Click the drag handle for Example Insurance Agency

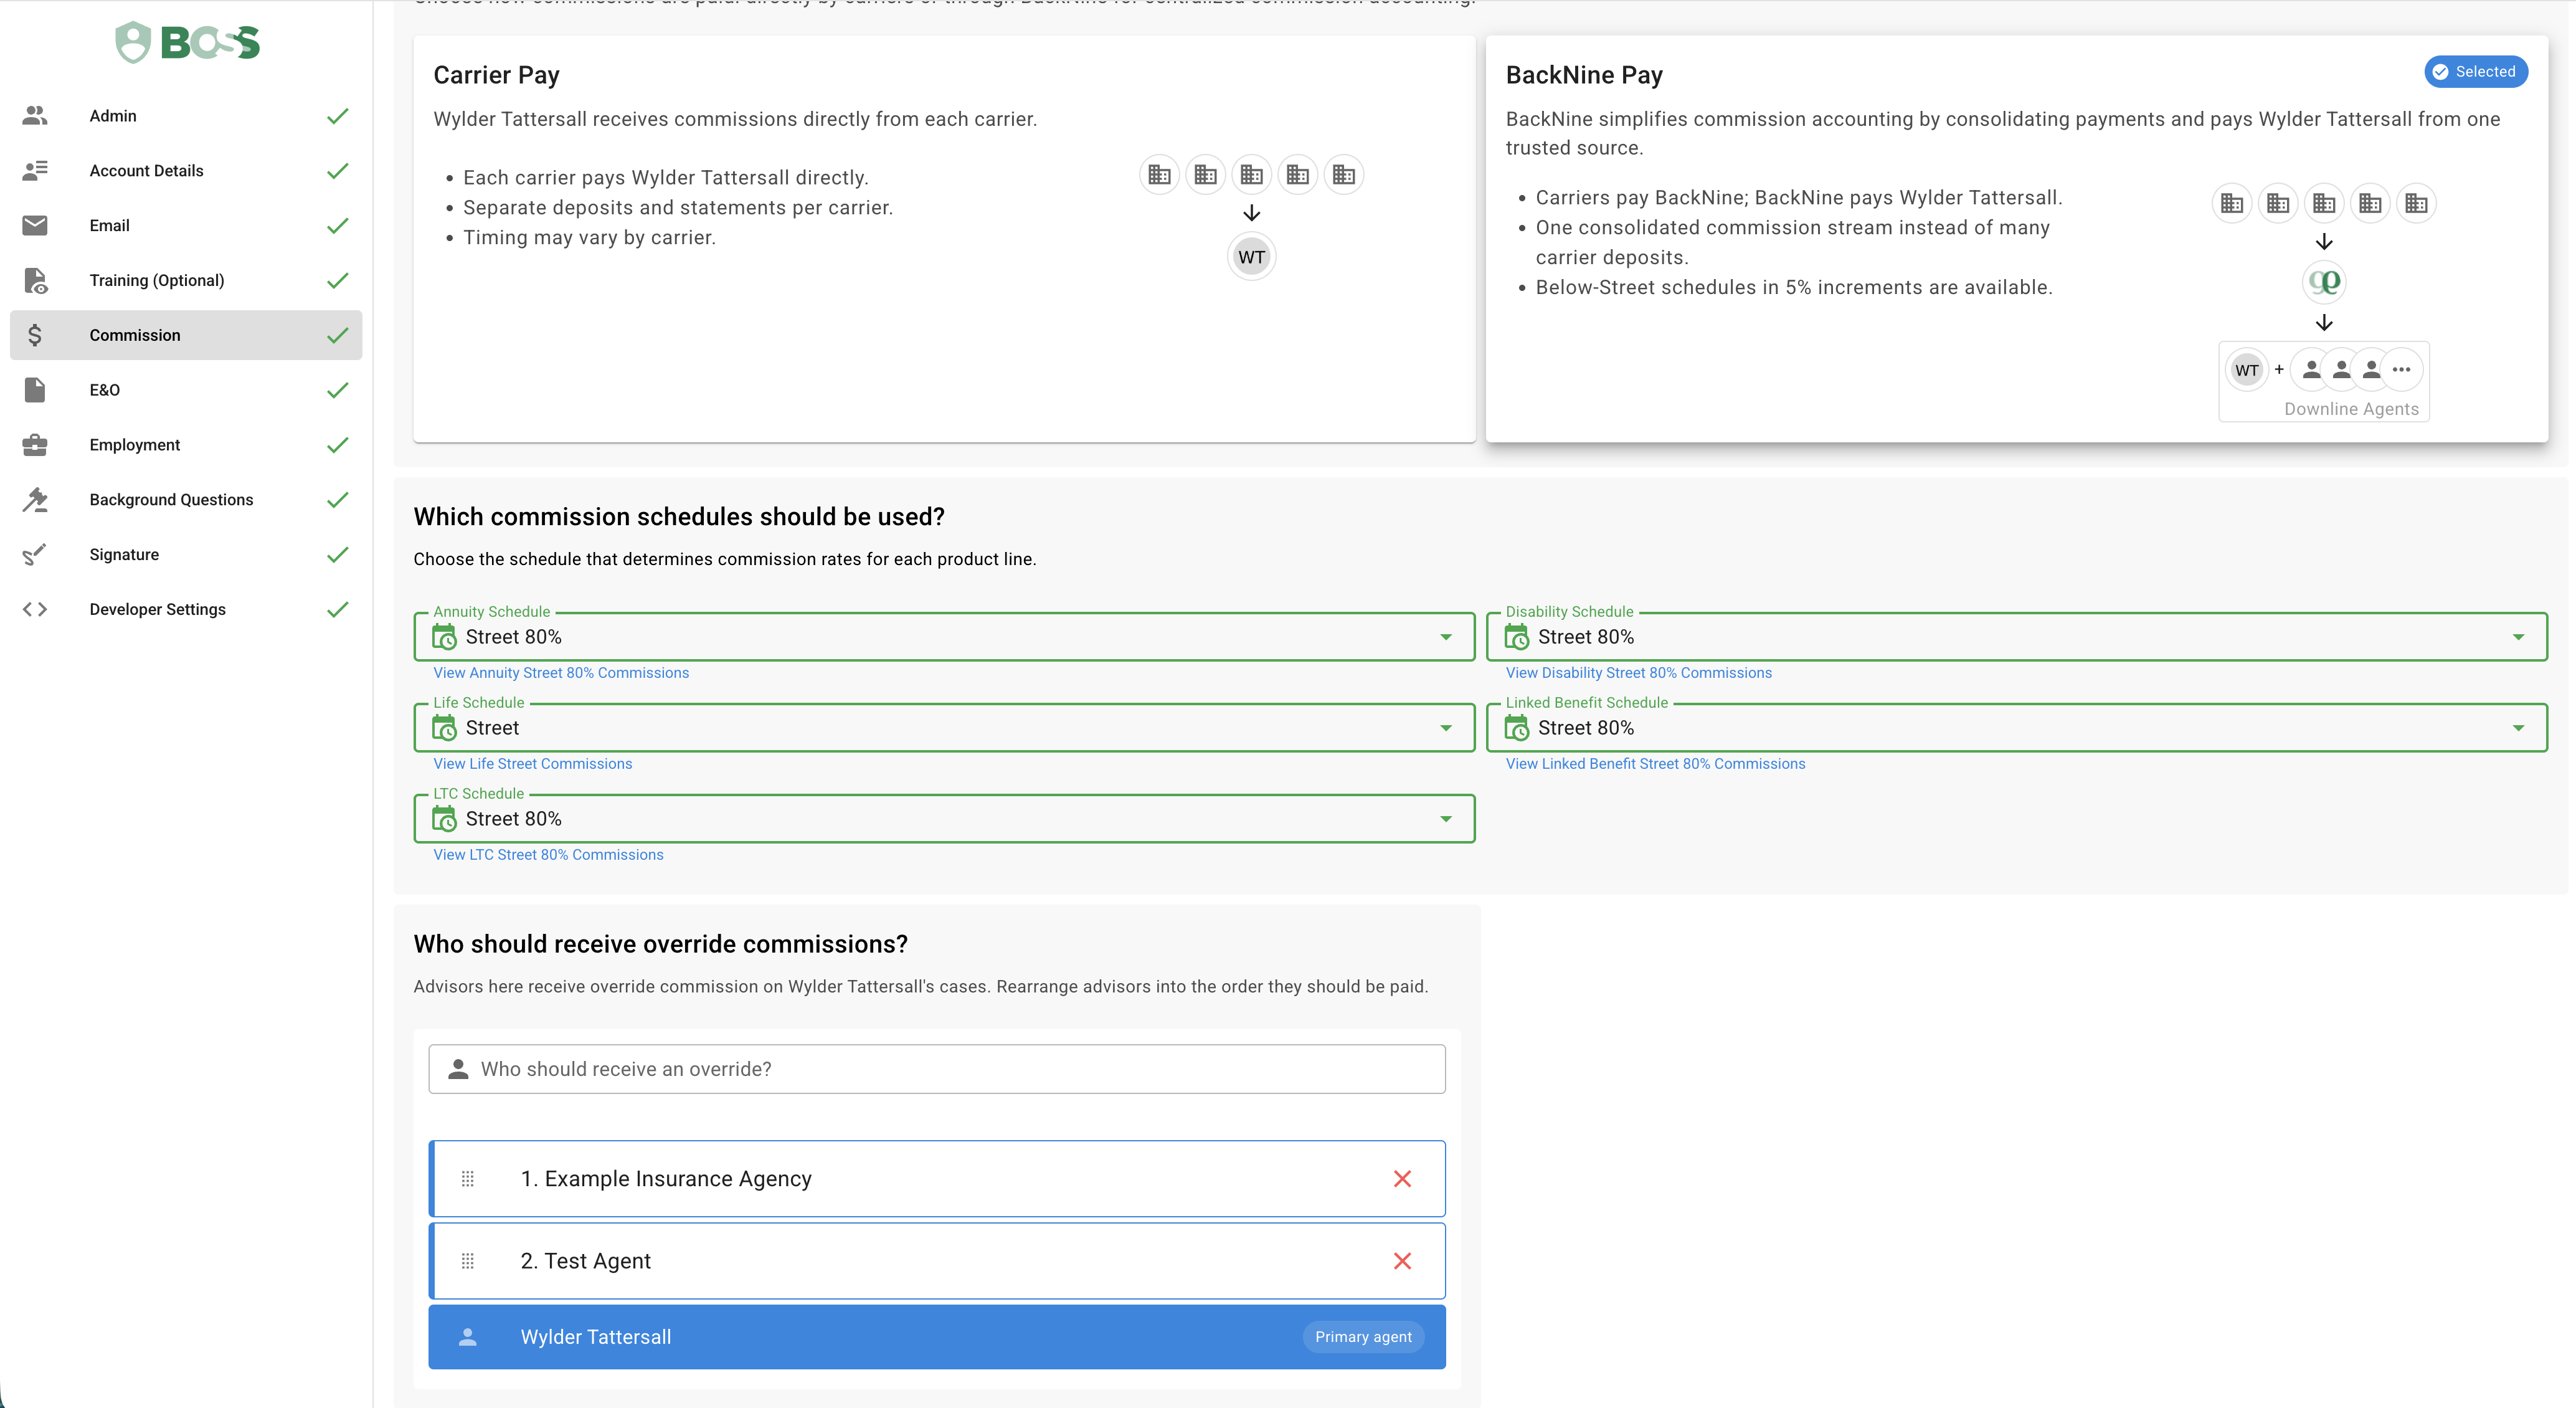[467, 1179]
